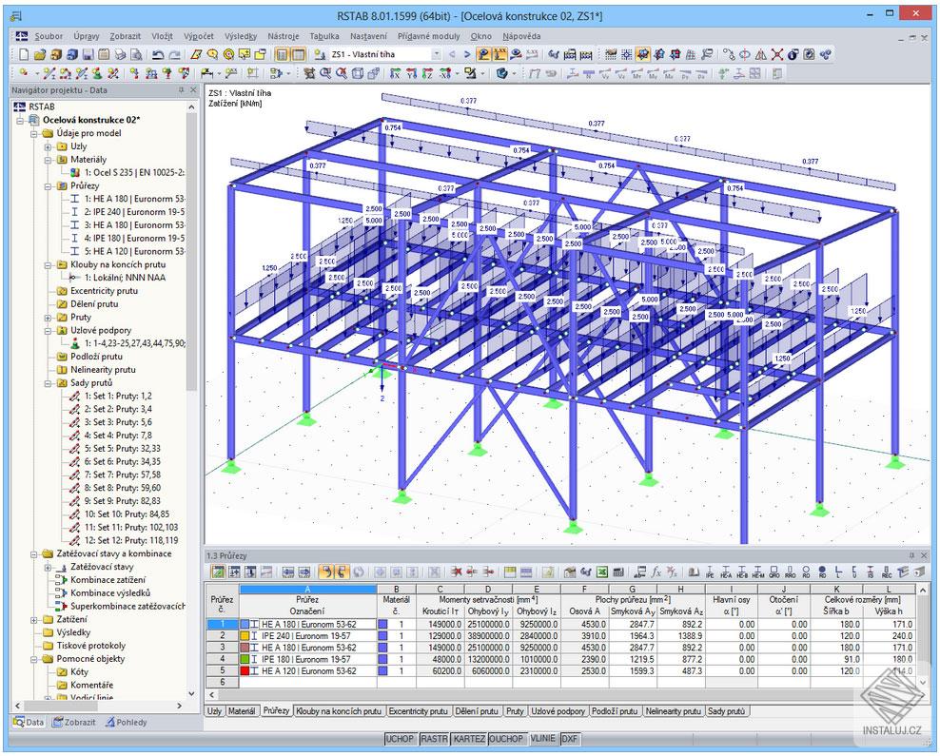
Task: Collapse the Údaje pro model node
Action: [x=34, y=133]
